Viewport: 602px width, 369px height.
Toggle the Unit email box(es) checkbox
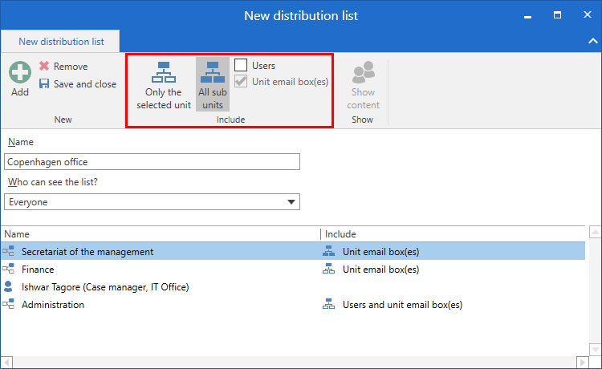click(241, 82)
